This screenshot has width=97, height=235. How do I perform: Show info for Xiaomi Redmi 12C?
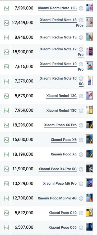81,96
